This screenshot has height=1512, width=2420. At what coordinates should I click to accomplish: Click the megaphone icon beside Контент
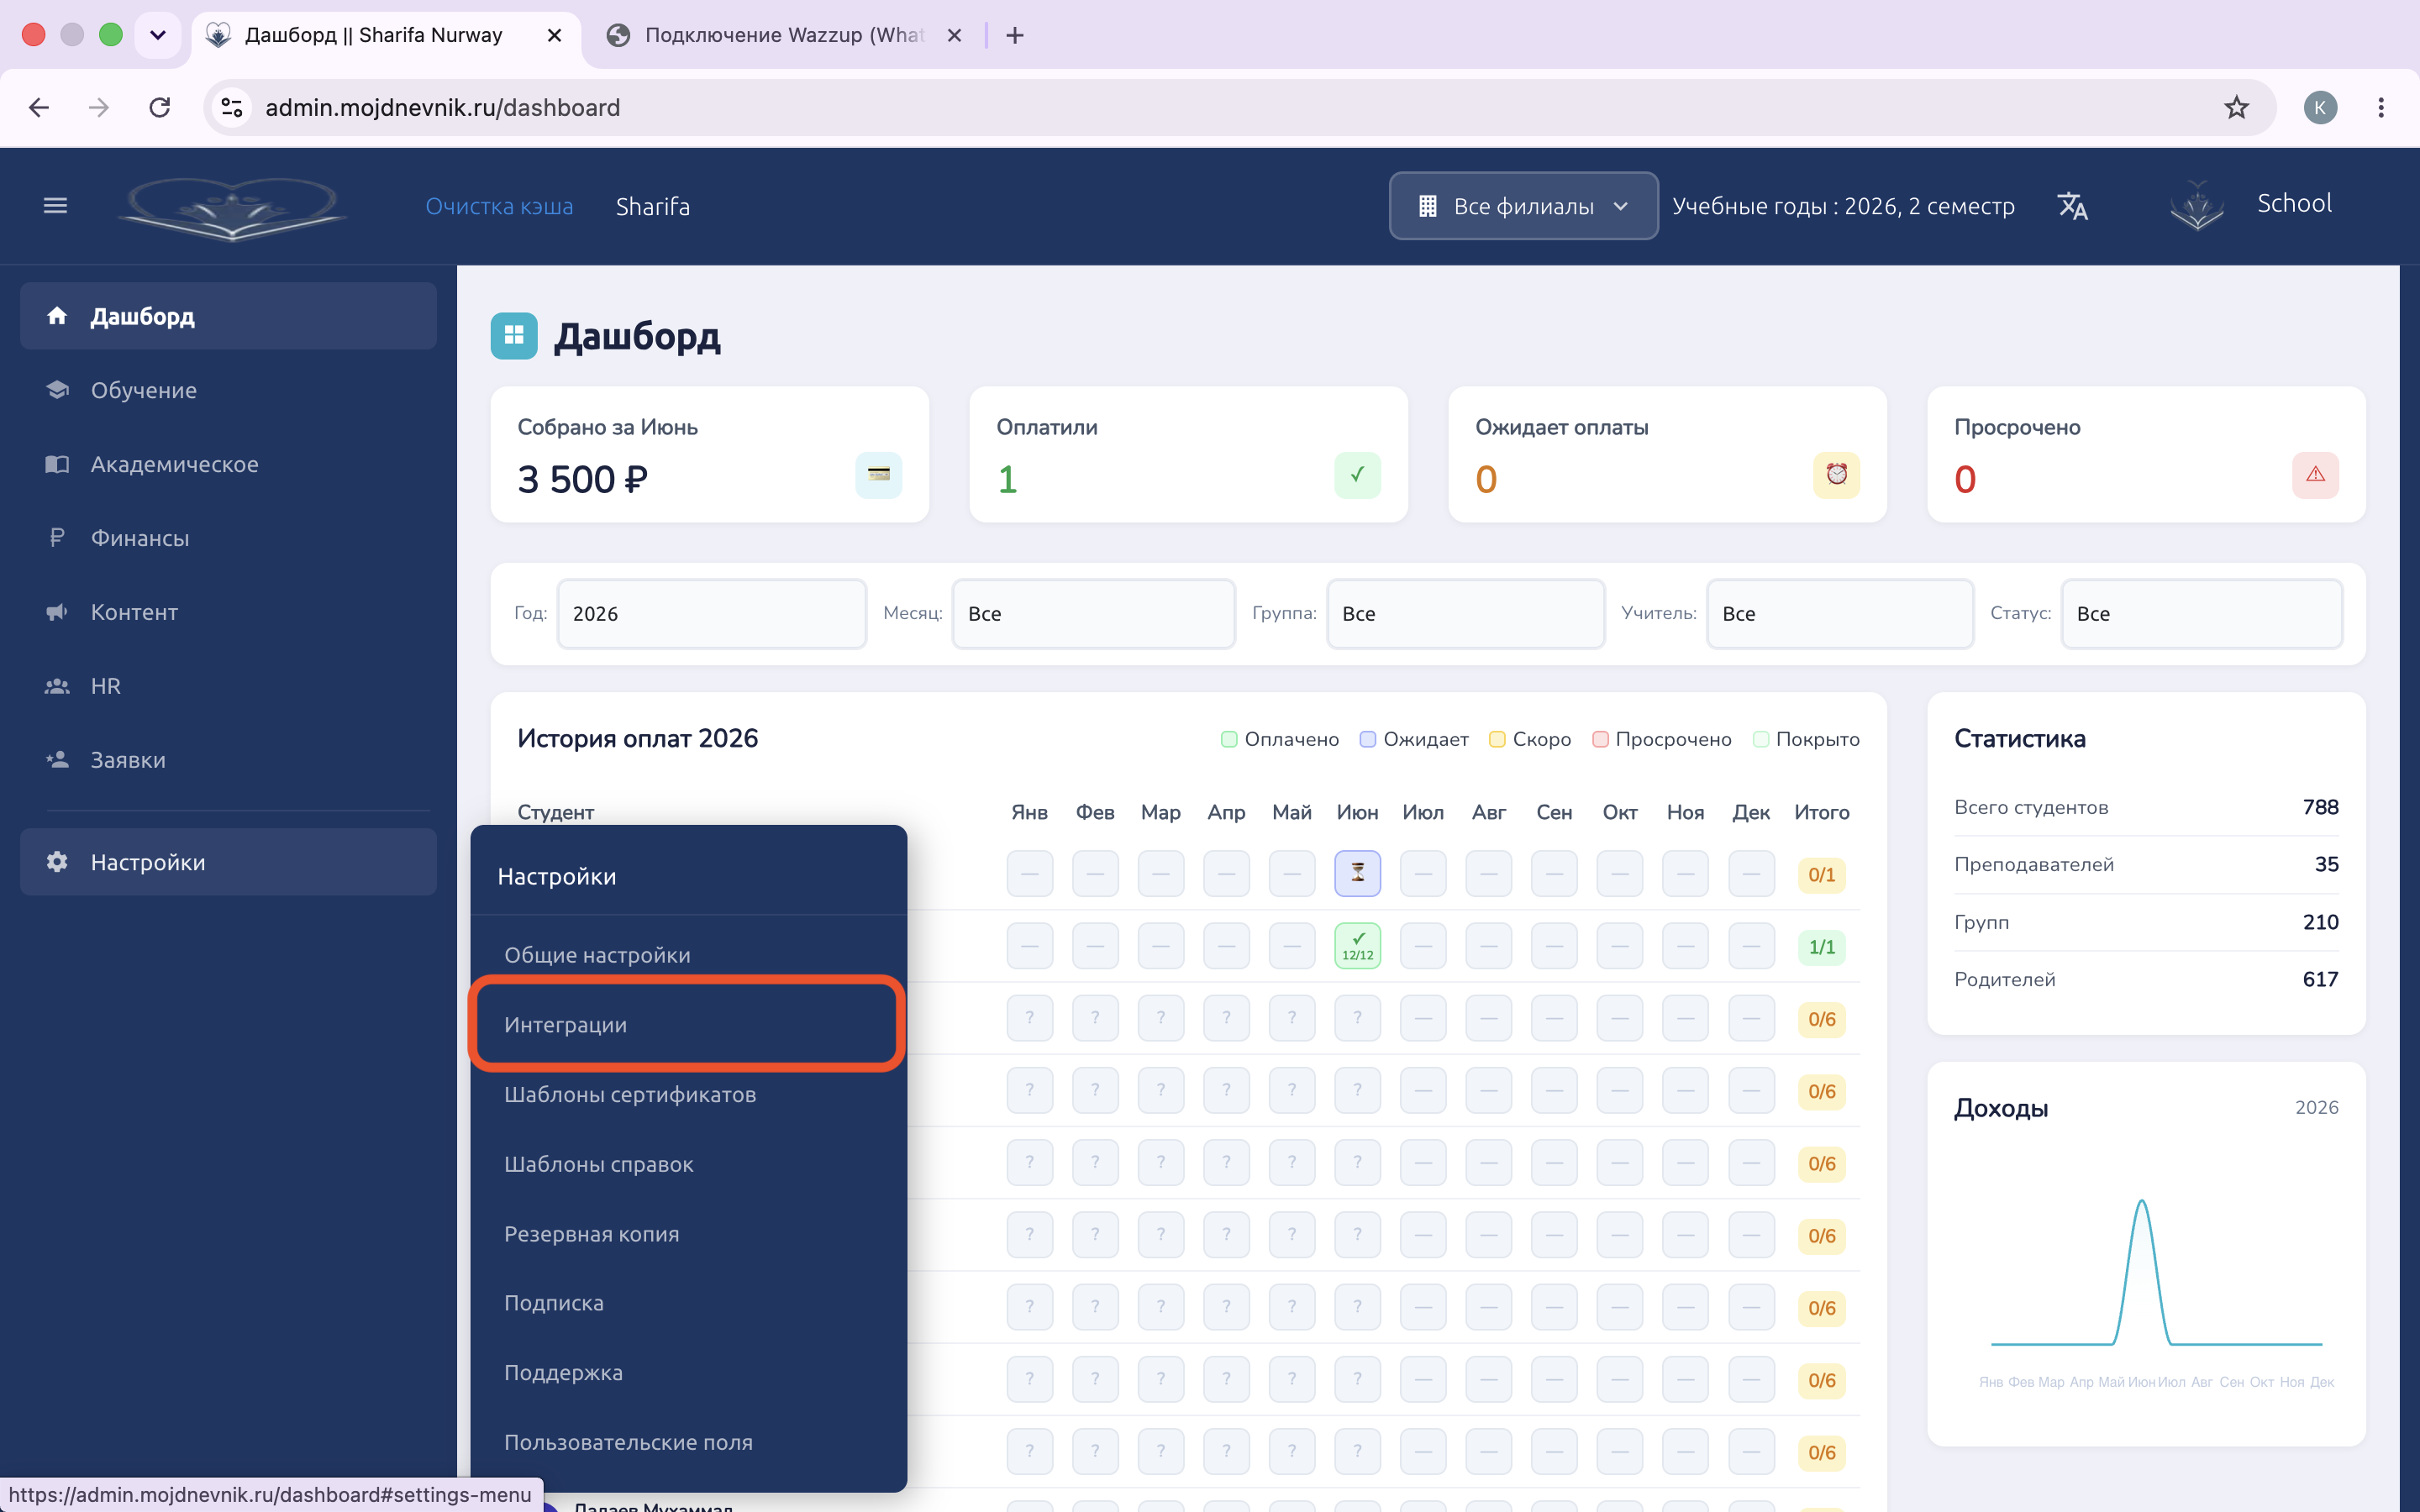click(x=57, y=612)
